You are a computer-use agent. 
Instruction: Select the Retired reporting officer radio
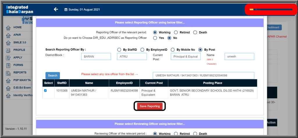pos(176,32)
